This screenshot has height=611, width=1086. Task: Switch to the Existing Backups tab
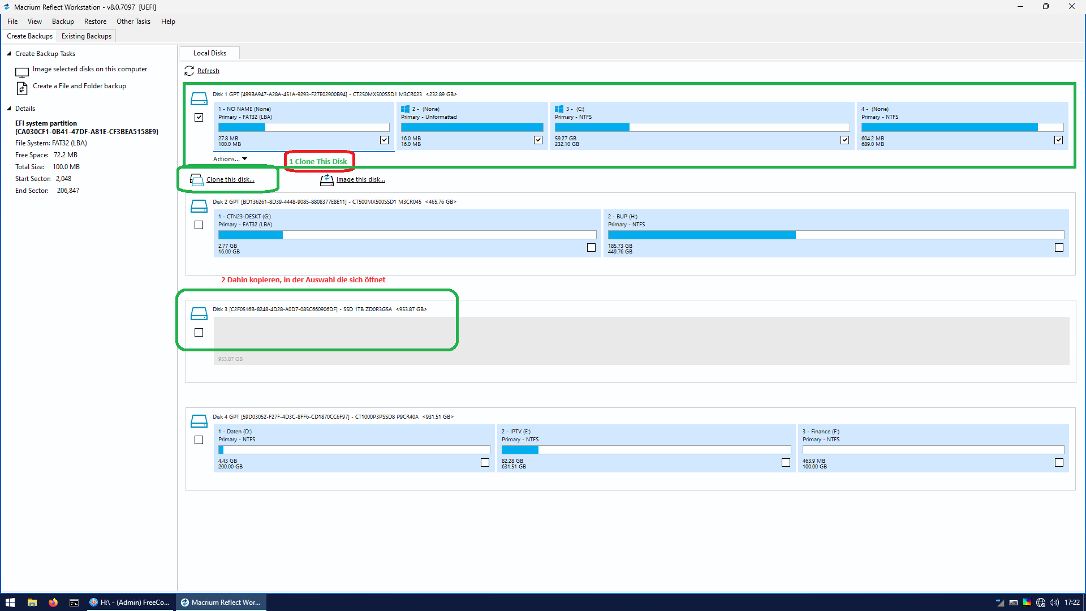pos(87,36)
